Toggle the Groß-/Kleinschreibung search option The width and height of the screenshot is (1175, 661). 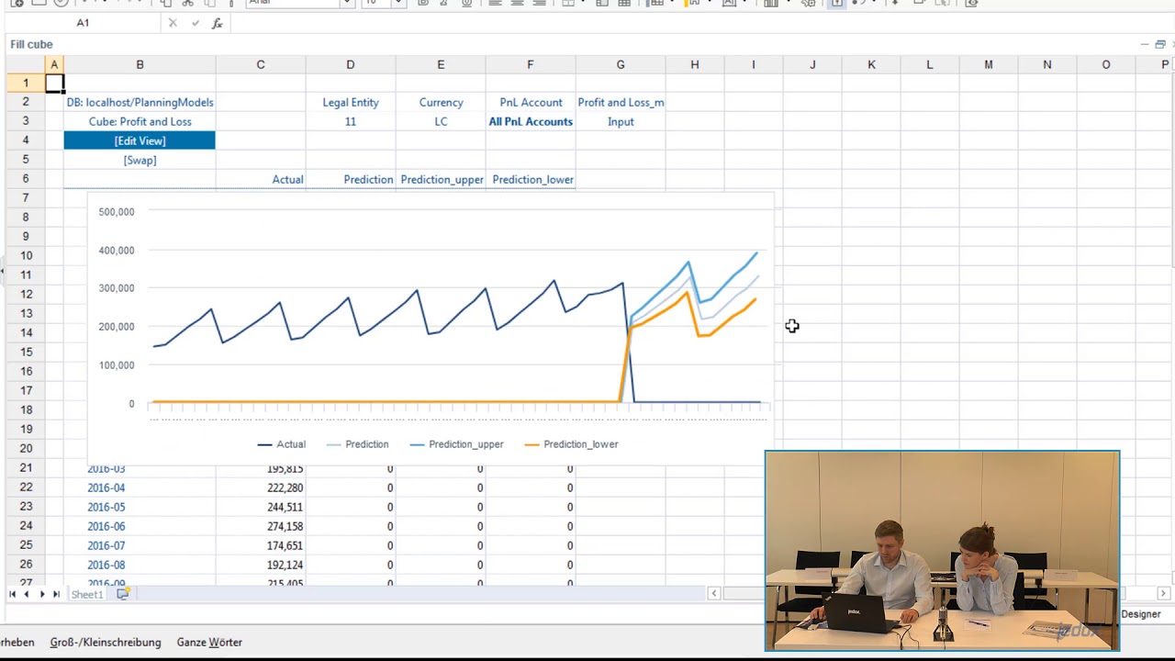[106, 643]
